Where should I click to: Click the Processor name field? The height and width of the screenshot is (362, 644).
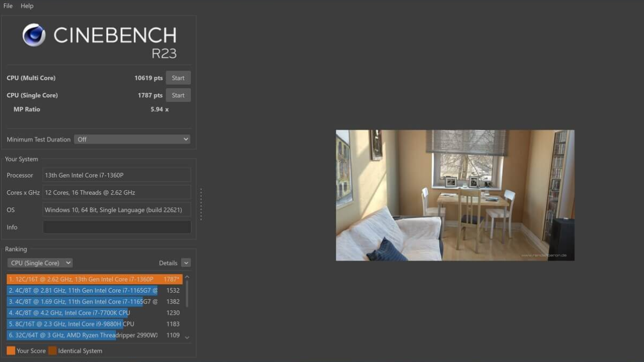click(x=117, y=176)
